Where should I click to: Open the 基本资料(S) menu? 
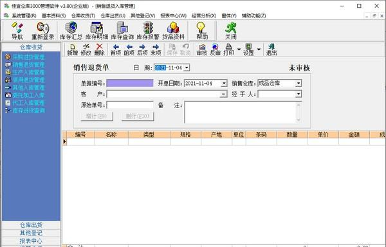coord(53,15)
